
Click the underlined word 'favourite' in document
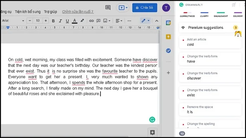click(110, 71)
